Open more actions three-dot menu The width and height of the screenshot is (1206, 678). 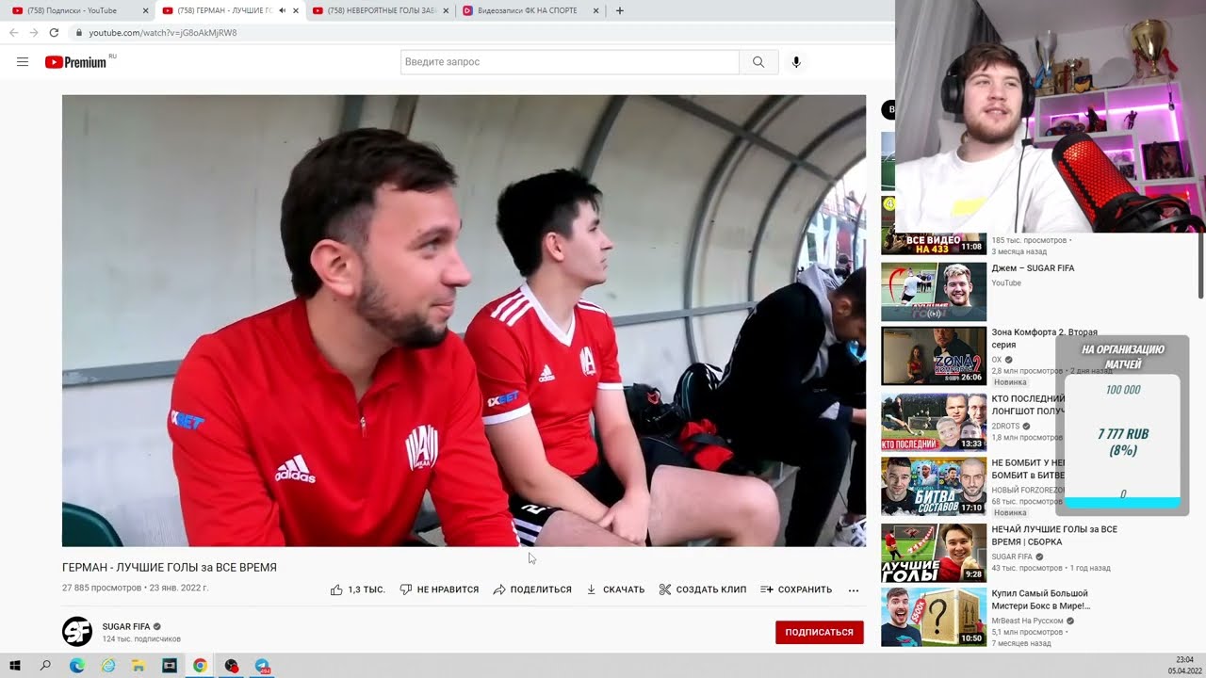click(x=854, y=589)
